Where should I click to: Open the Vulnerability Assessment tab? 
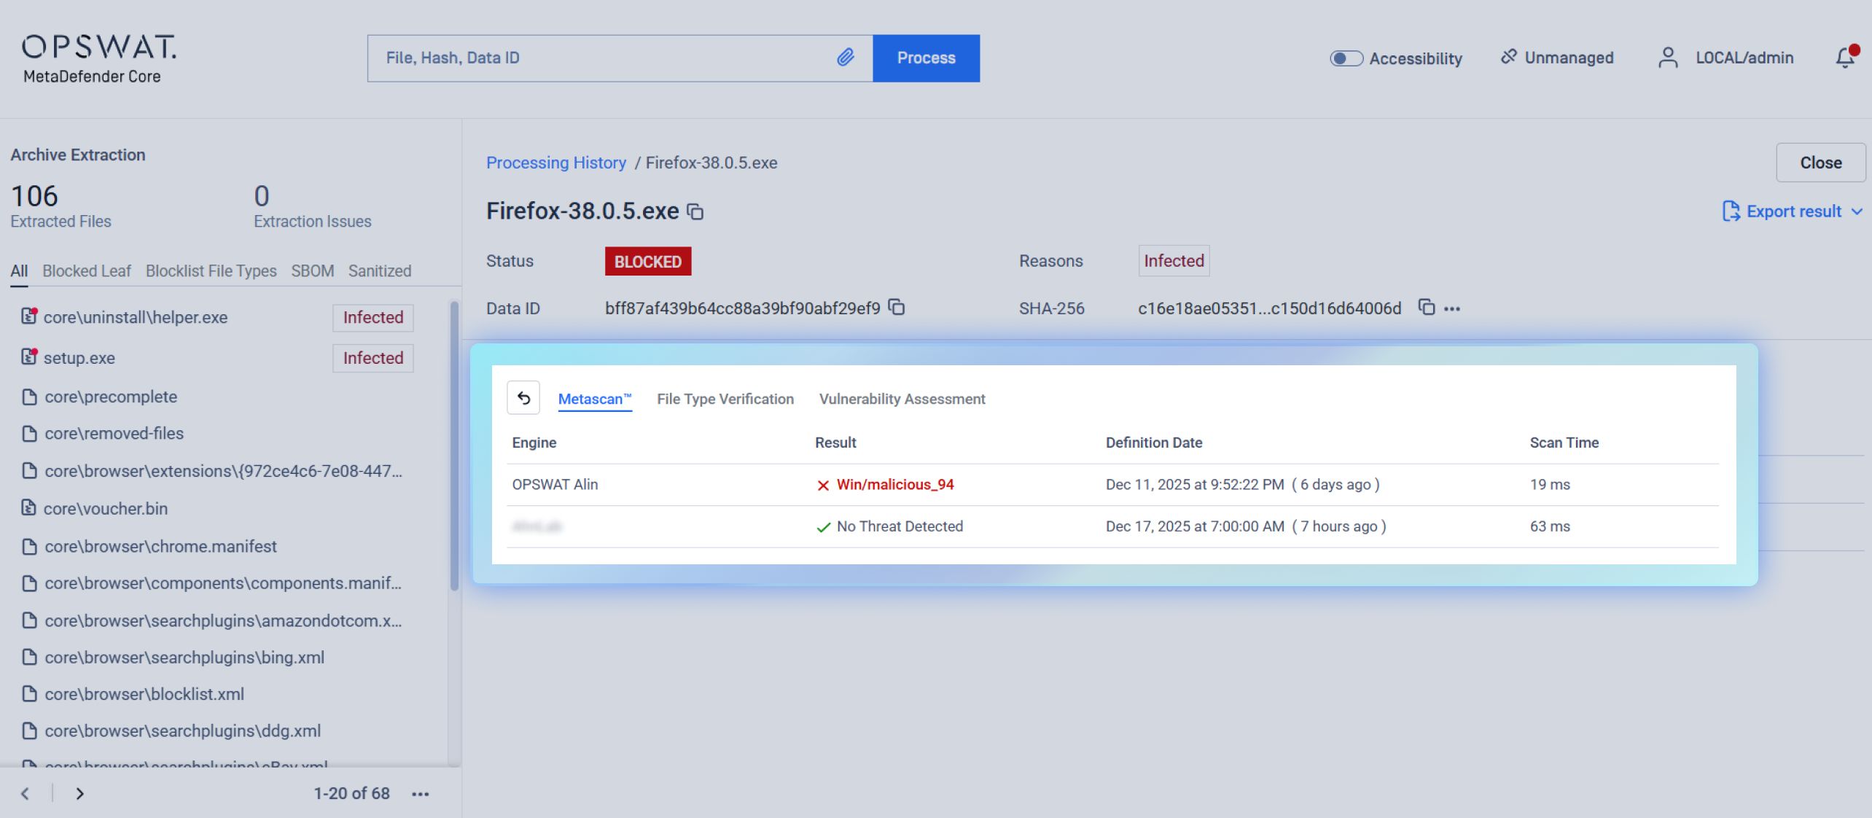(x=902, y=399)
